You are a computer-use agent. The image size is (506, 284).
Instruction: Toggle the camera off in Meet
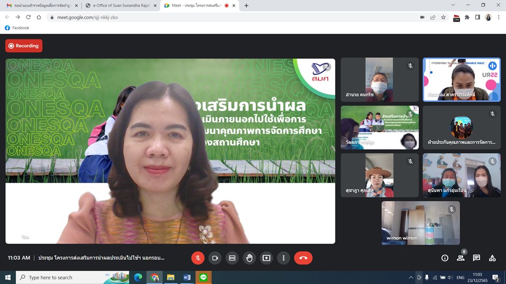pos(215,258)
